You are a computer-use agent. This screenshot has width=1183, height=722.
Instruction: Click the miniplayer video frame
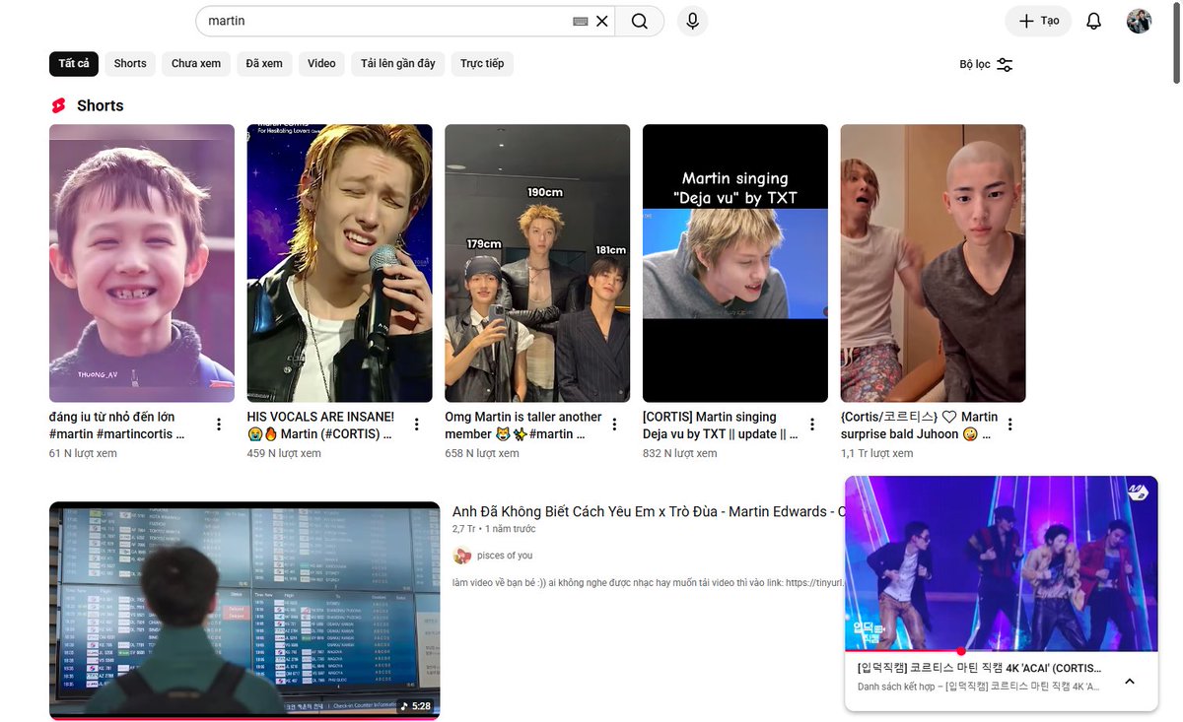(1002, 563)
